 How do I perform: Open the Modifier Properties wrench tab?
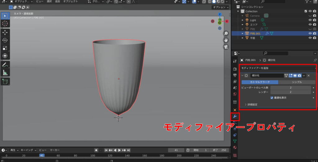[235, 117]
